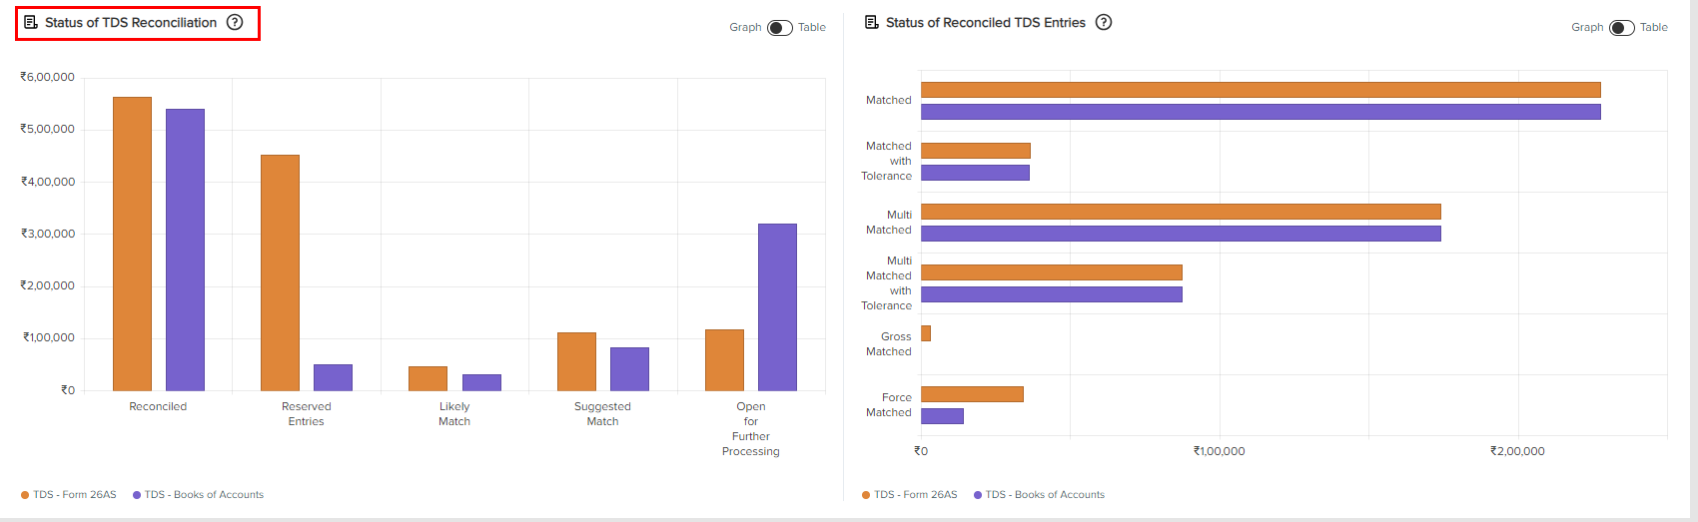Screen dimensions: 1698x522
Task: Click purple Multi Matched bar
Action: pyautogui.click(x=1181, y=234)
